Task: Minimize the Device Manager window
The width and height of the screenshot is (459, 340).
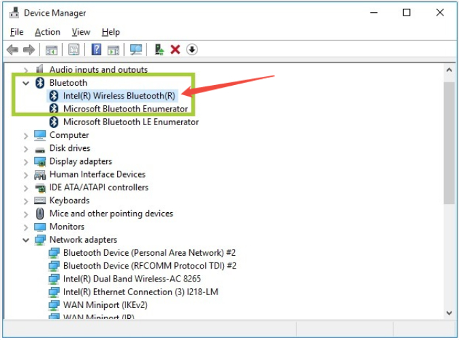Action: pos(374,12)
